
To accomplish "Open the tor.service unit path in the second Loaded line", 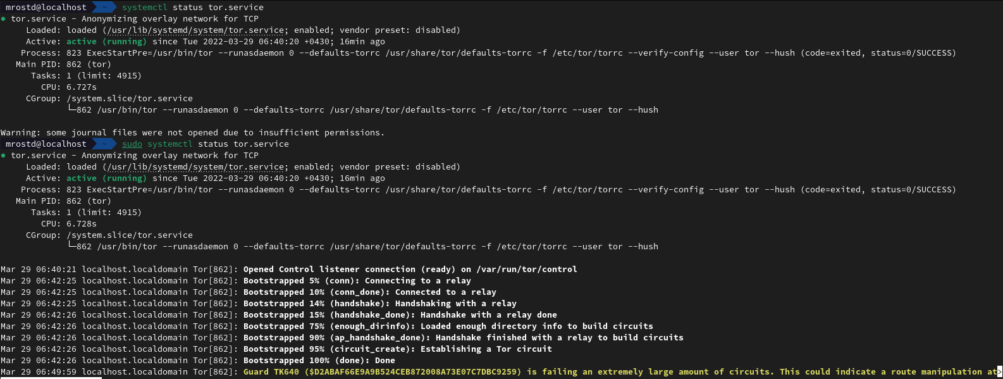I will pos(195,167).
